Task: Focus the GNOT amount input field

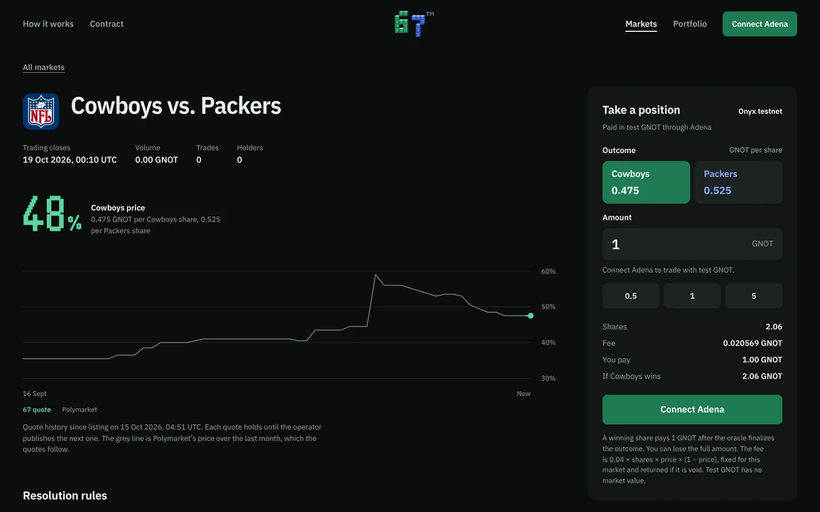Action: pos(692,244)
